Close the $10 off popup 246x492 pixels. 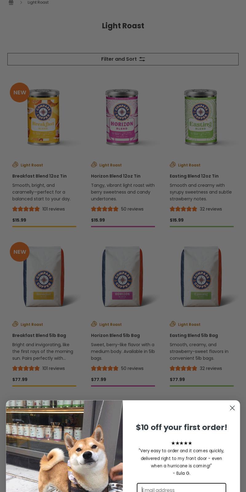[232, 408]
